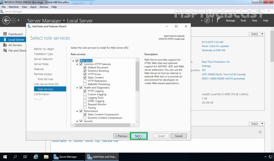The height and width of the screenshot is (161, 274).
Task: Click the Server Manager refresh icon
Action: click(207, 20)
